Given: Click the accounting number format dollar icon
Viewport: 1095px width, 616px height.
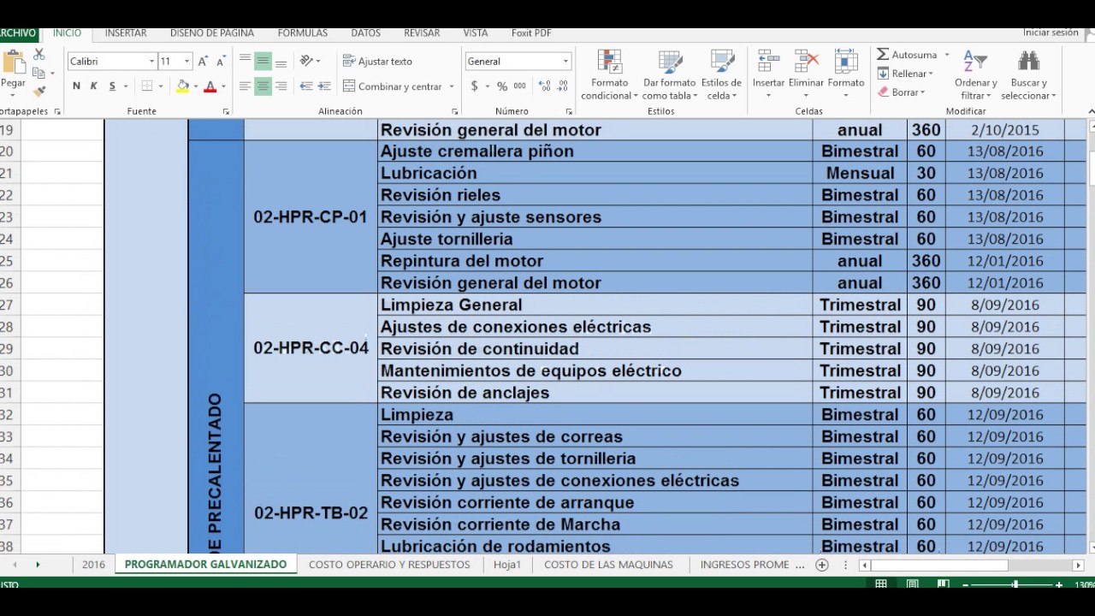Looking at the screenshot, I should click(x=474, y=86).
